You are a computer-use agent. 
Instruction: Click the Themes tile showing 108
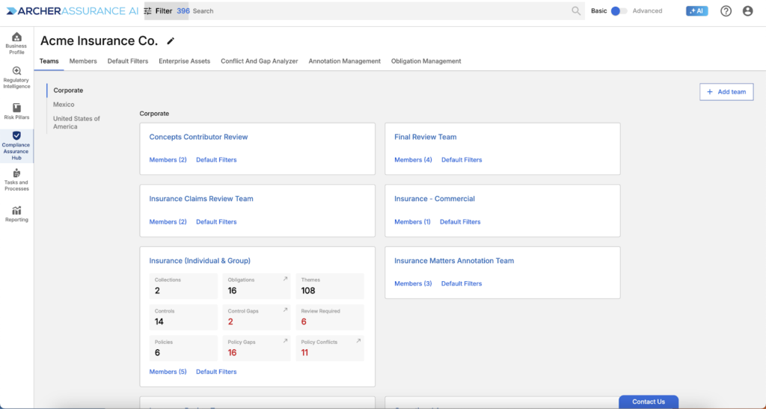tap(330, 286)
